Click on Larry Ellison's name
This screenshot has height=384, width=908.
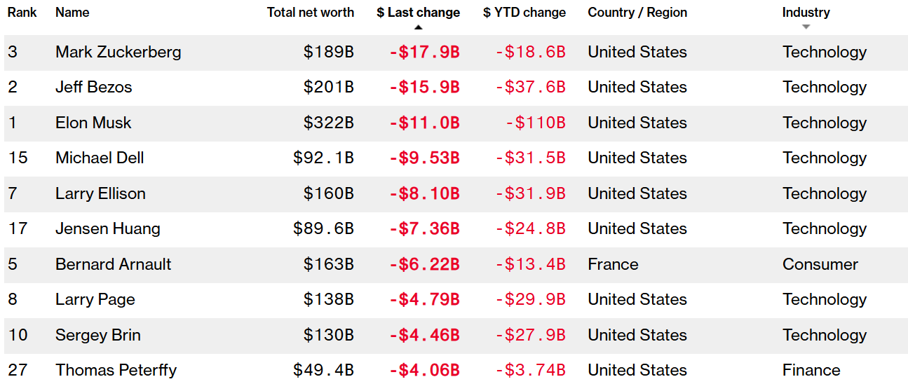point(100,194)
